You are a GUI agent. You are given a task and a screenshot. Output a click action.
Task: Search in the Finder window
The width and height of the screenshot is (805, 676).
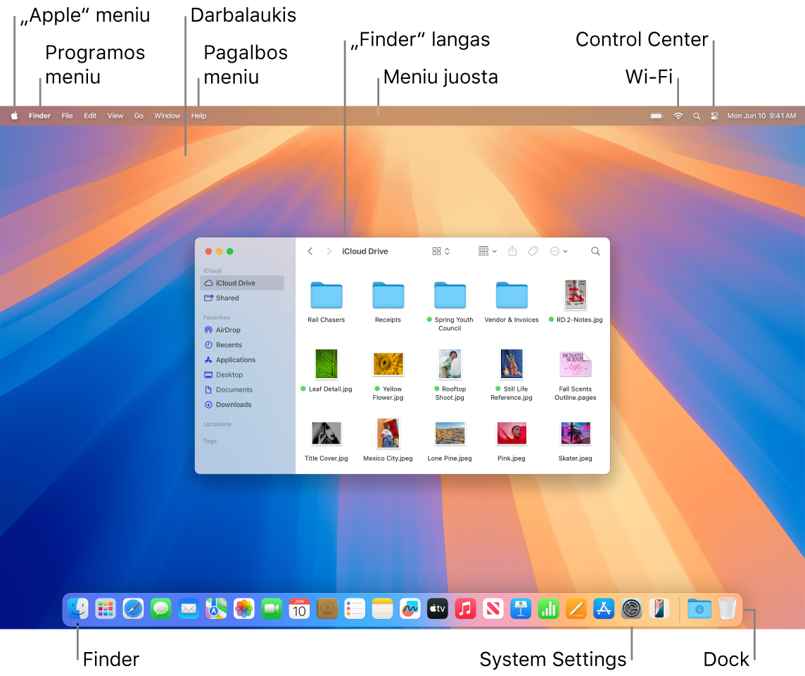pyautogui.click(x=595, y=251)
